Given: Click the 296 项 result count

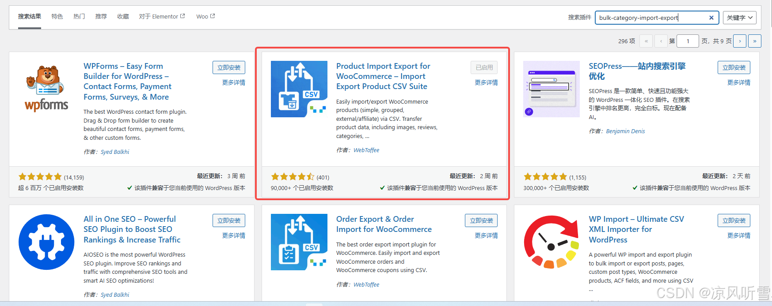Looking at the screenshot, I should [x=627, y=41].
